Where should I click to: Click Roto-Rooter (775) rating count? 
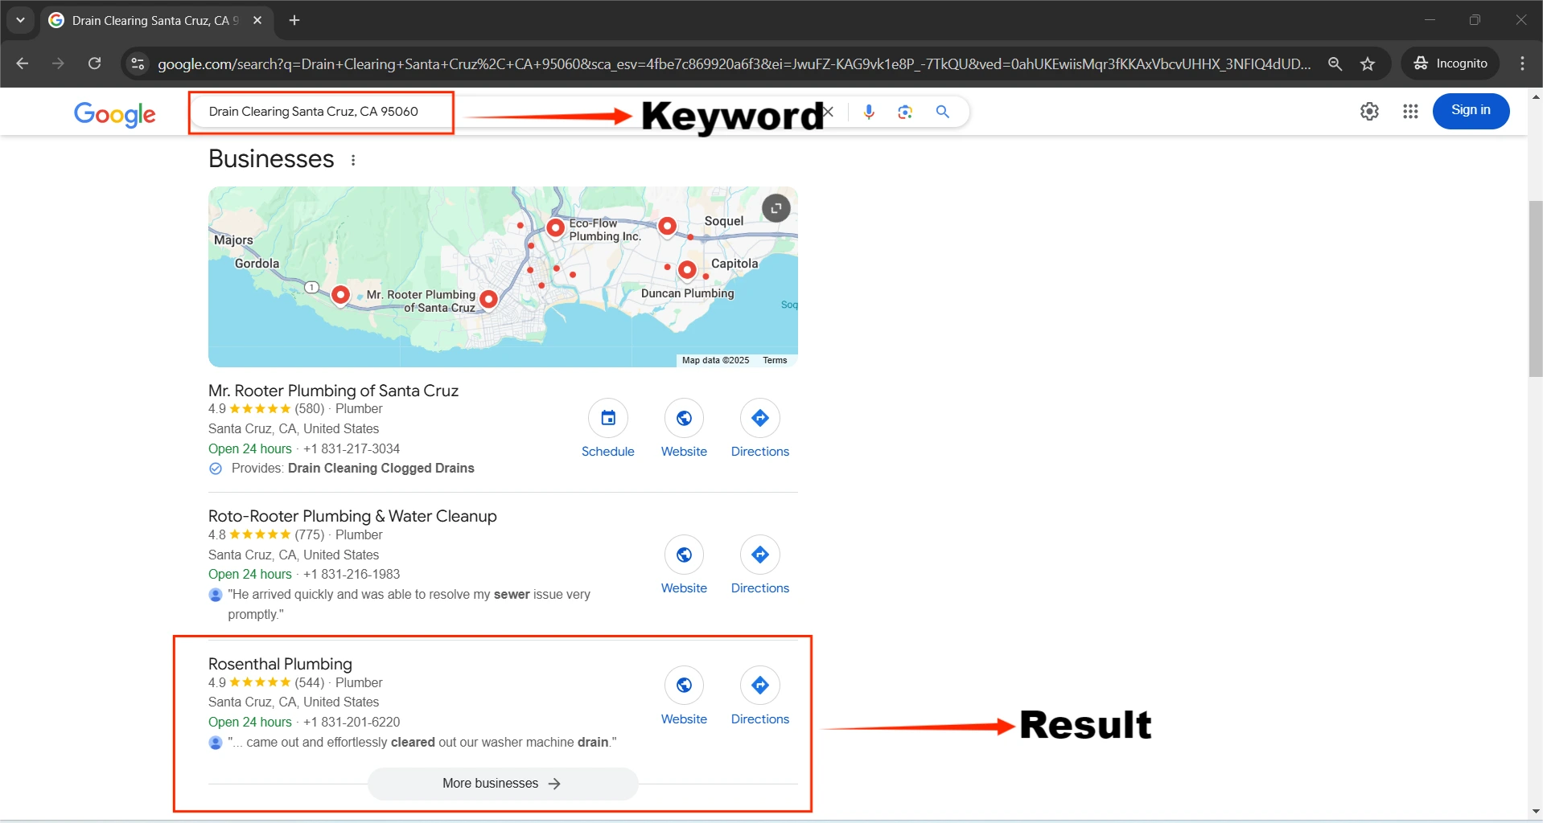click(x=310, y=534)
